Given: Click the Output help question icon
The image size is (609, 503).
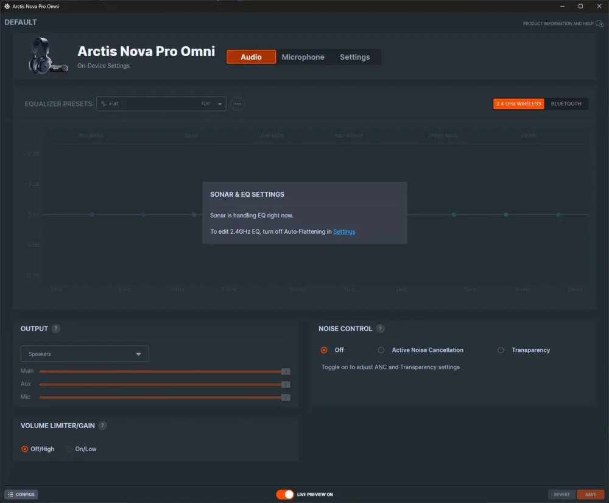Looking at the screenshot, I should 56,329.
